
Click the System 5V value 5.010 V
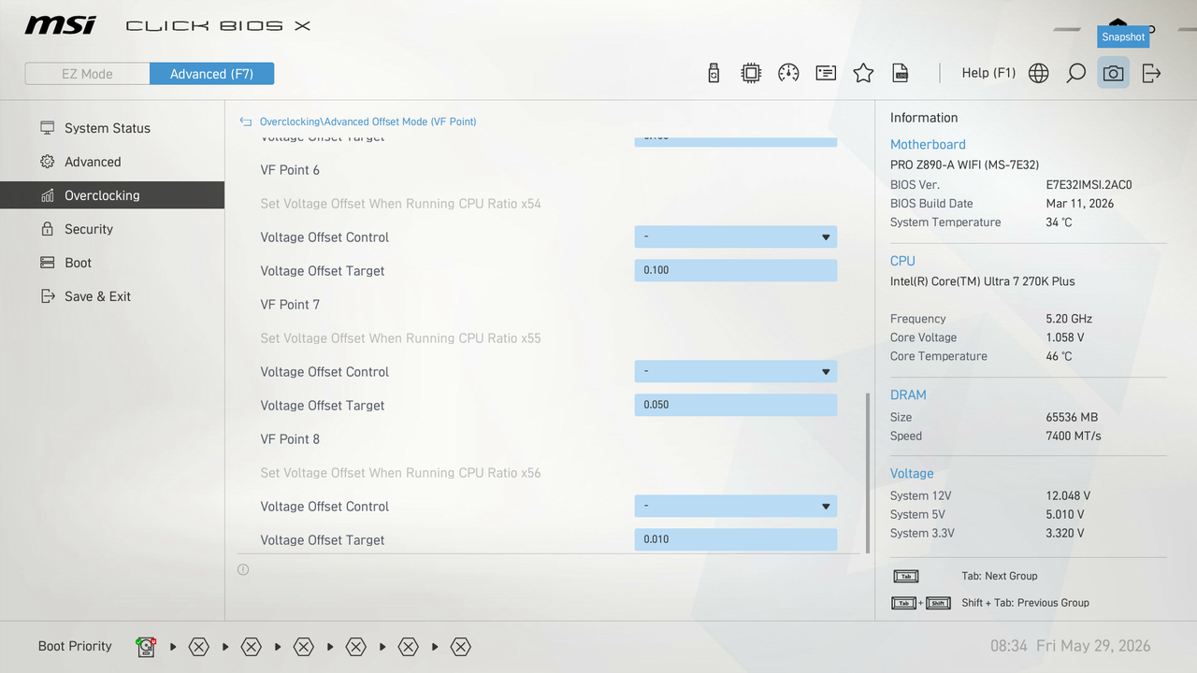tap(1065, 515)
